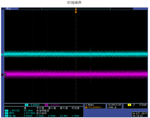Click the rising edge trigger slope icon
The image size is (150, 118).
click(x=134, y=105)
